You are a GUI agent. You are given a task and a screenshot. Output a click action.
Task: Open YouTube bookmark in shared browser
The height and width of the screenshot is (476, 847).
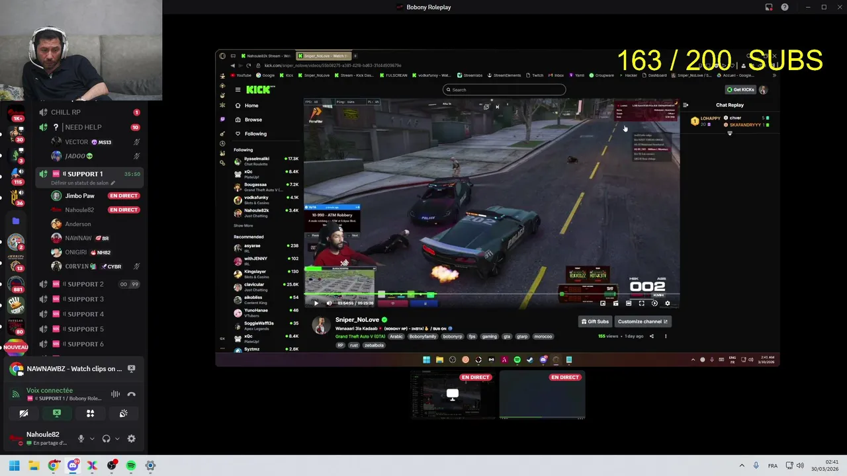point(241,75)
